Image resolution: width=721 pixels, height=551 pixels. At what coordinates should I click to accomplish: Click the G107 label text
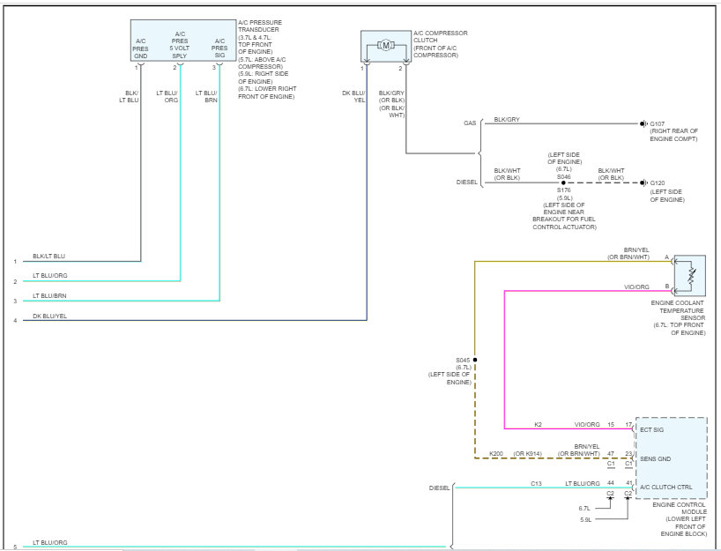point(657,123)
